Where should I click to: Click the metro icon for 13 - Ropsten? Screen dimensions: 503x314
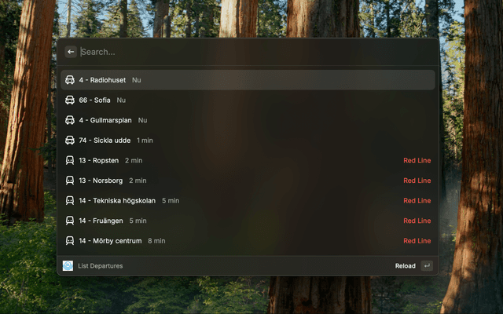70,160
